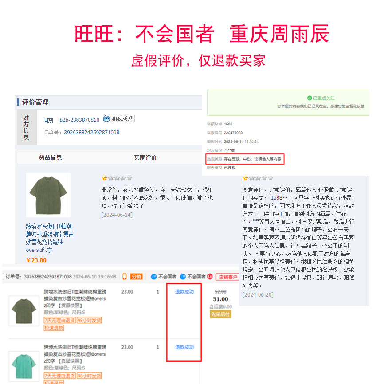
Task: Open member ID b2b-2383870810 link
Action: pyautogui.click(x=79, y=120)
